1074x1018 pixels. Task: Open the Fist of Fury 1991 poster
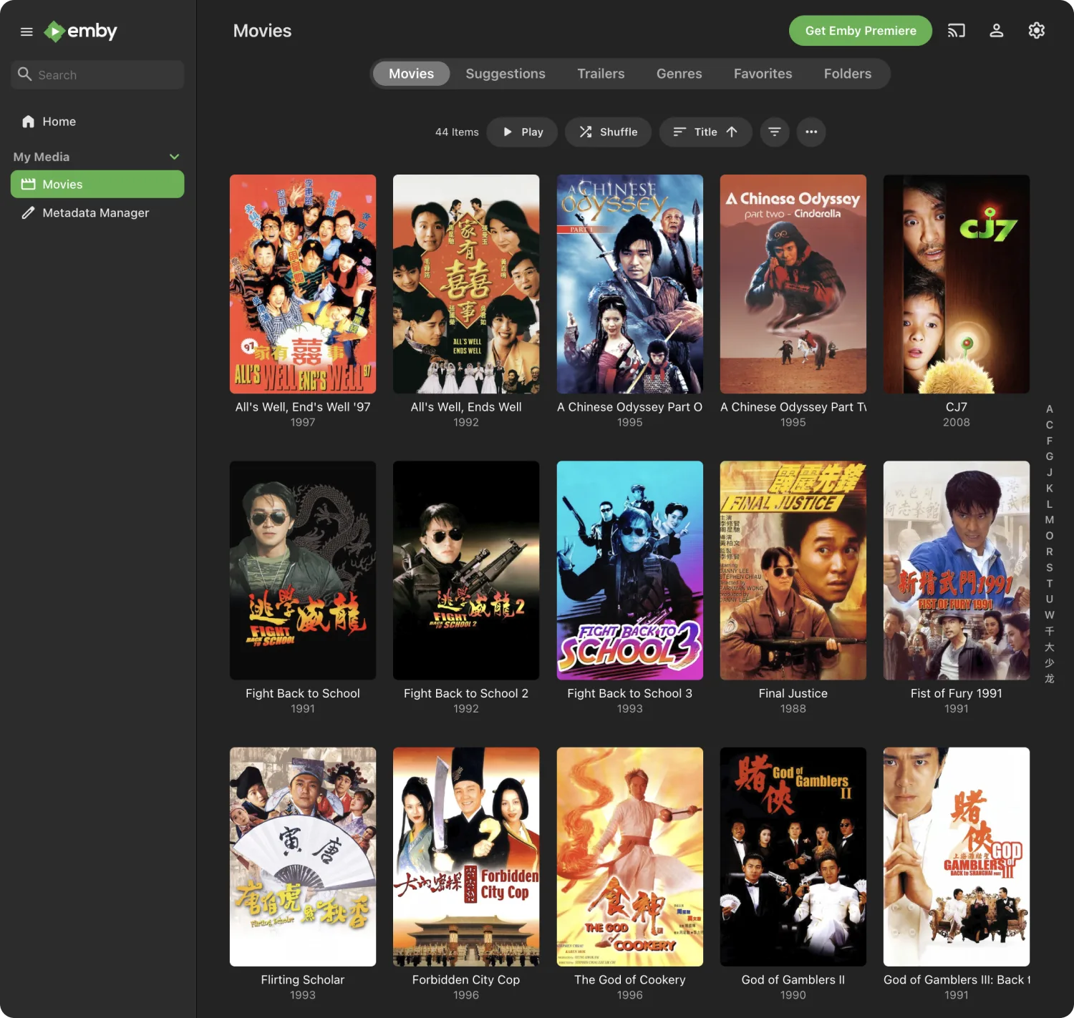tap(957, 570)
